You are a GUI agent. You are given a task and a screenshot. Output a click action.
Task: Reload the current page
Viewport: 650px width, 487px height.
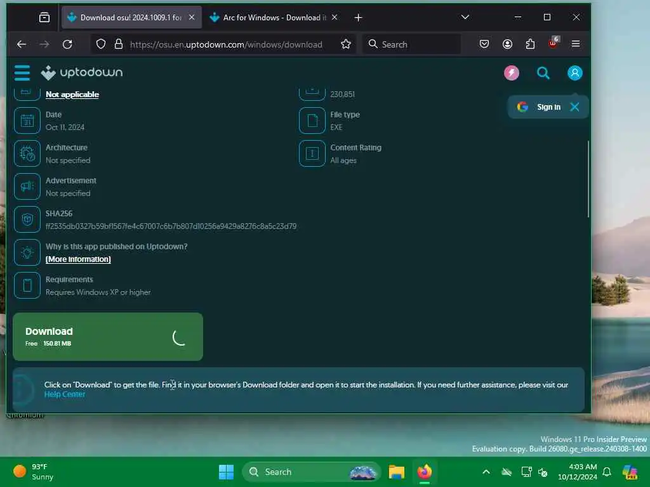pos(67,44)
